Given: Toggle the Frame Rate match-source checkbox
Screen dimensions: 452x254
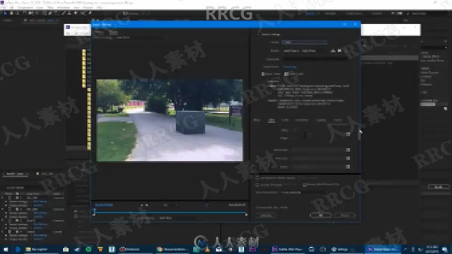Looking at the screenshot, I should pyautogui.click(x=348, y=150).
